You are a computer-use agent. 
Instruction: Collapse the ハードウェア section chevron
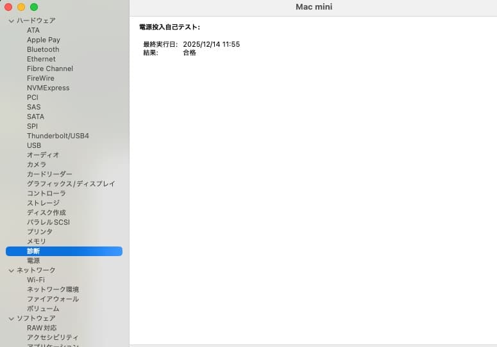[12, 21]
